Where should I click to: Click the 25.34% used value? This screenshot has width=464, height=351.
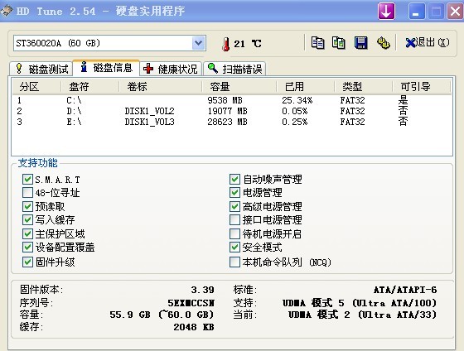point(297,100)
